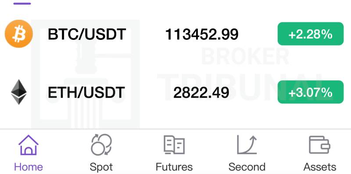Open the ETH/USDT trading pair
This screenshot has width=351, height=174.
click(x=86, y=92)
